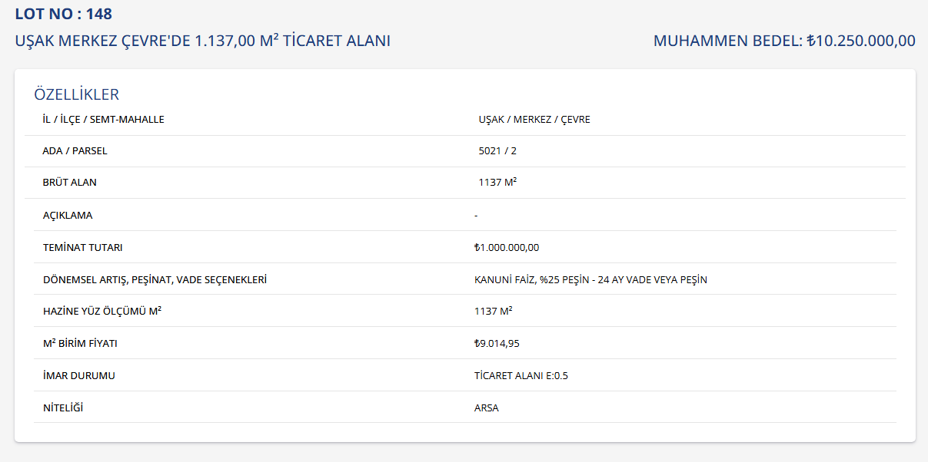Screen dimensions: 928x462
Task: Click the ₺1.000.000,00 deposit amount
Action: point(507,248)
